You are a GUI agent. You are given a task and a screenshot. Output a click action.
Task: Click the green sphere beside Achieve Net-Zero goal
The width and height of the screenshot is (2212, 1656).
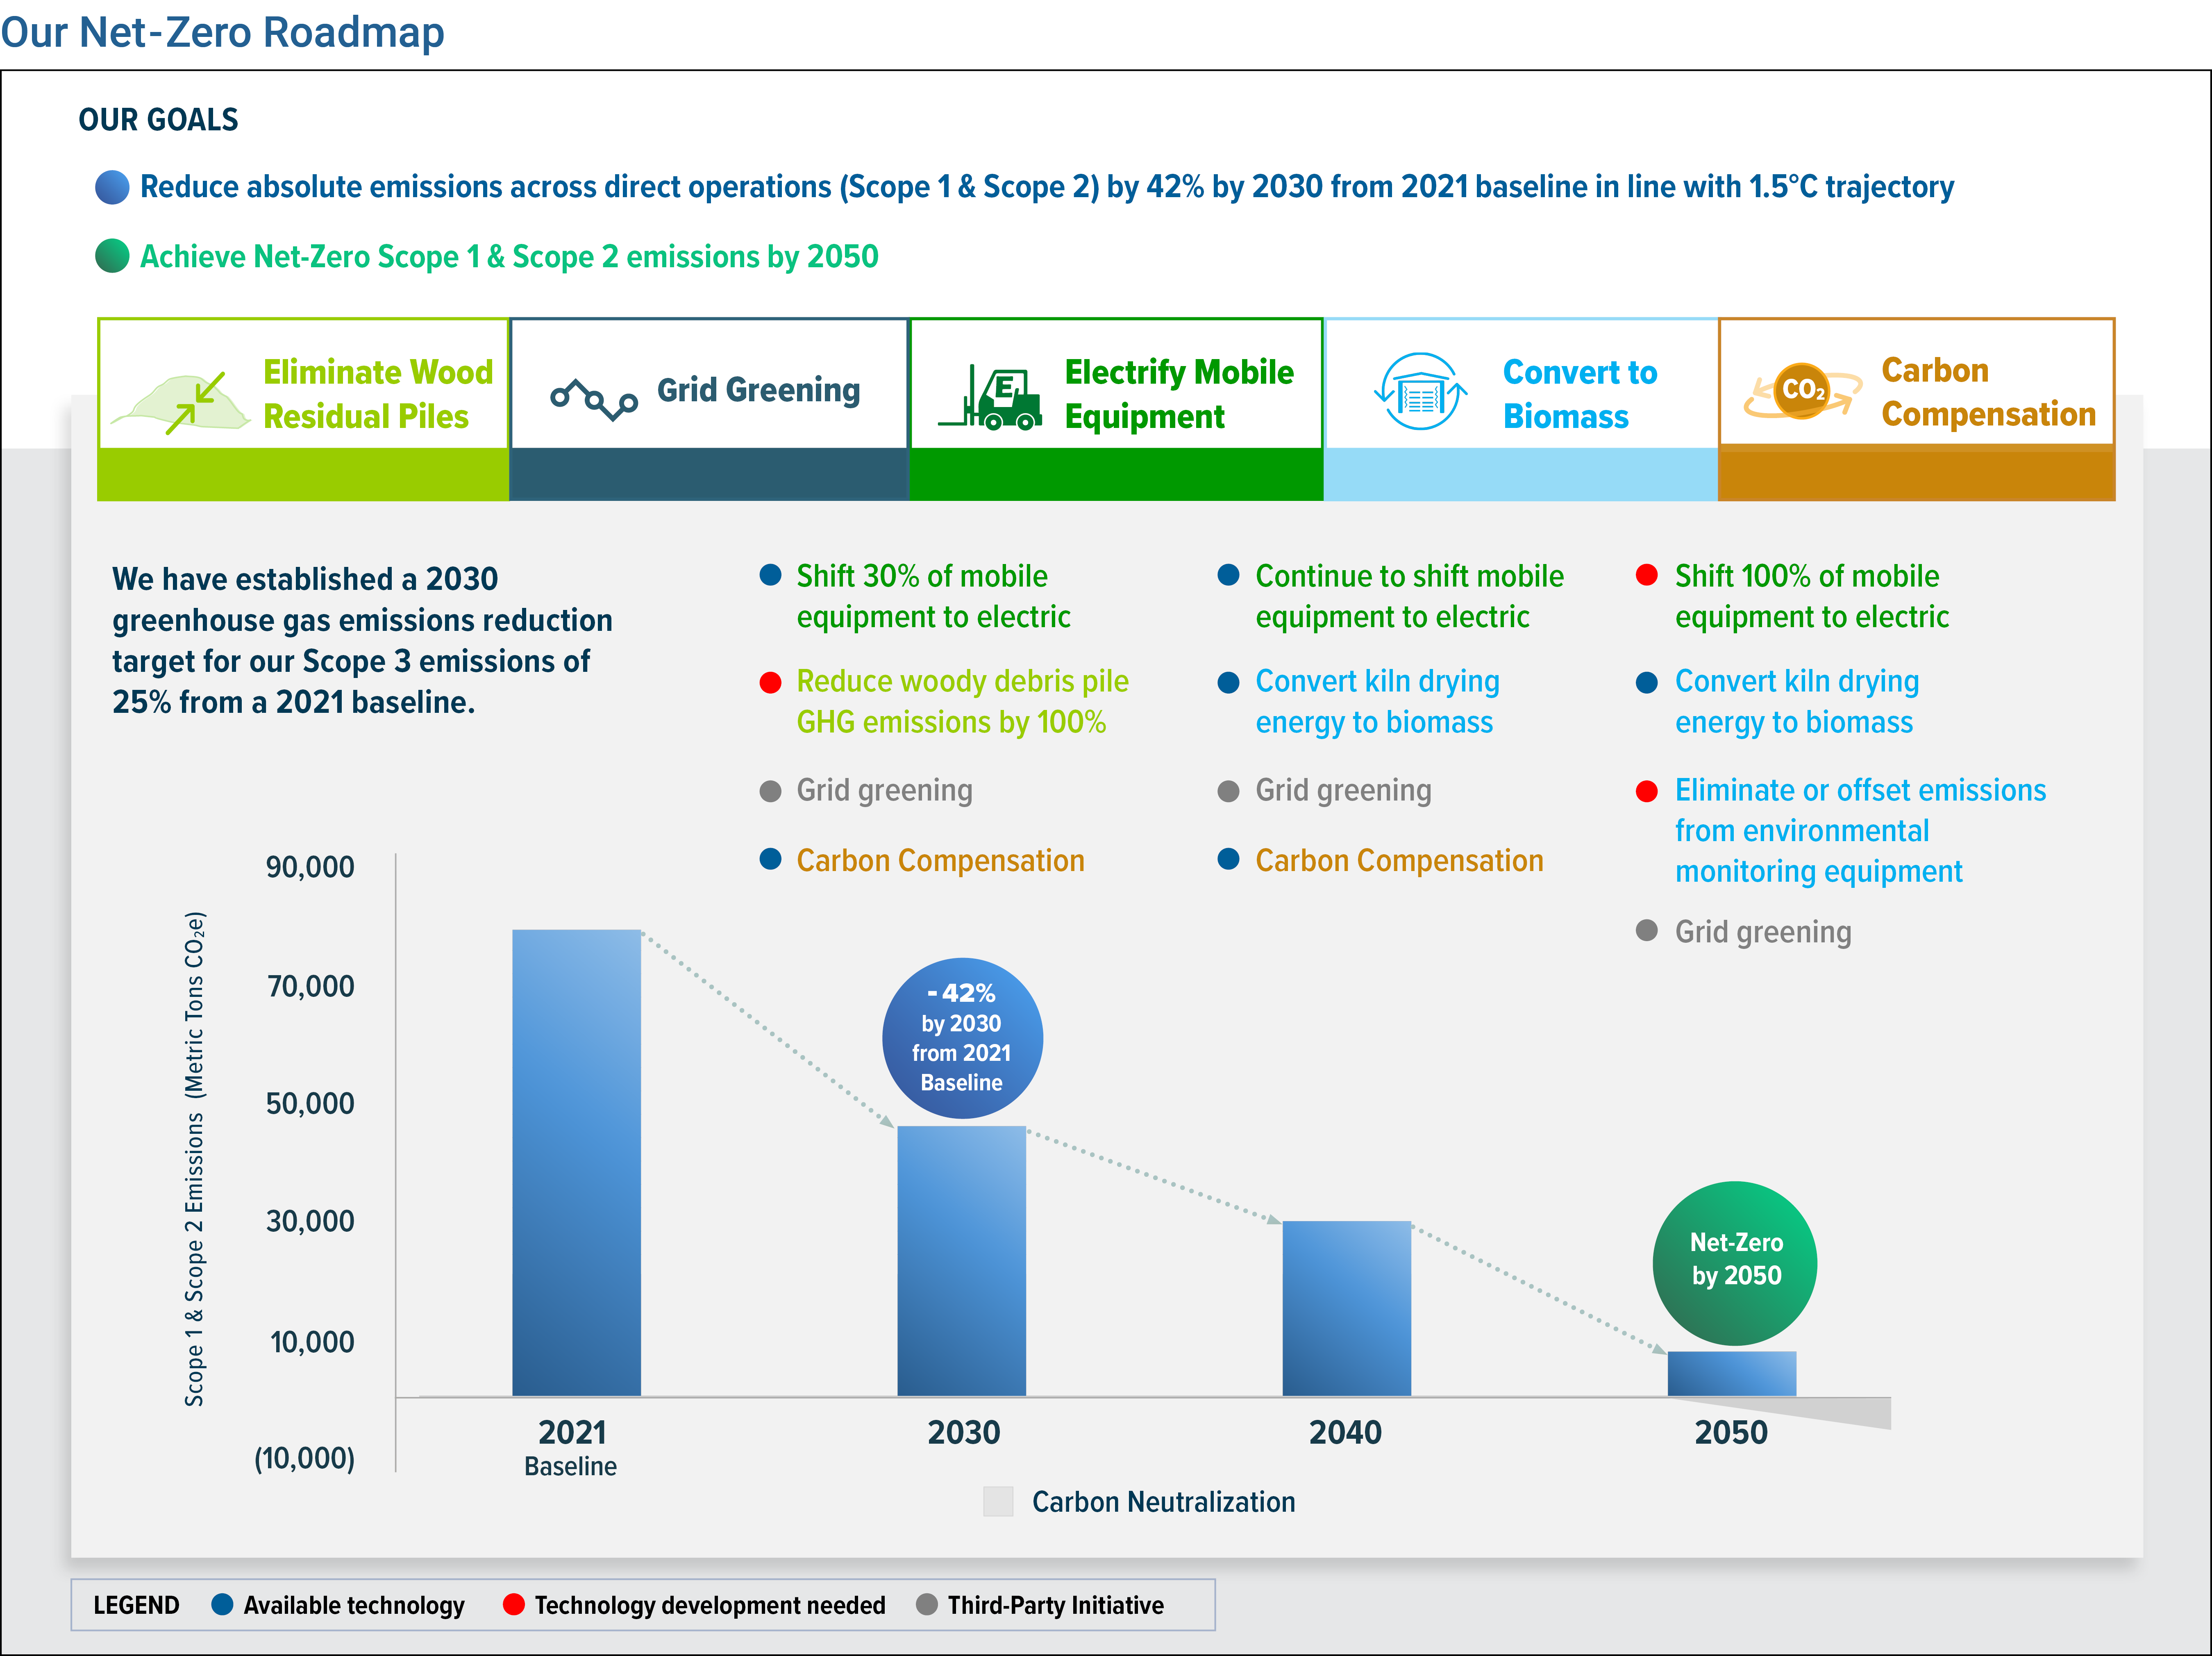click(x=112, y=256)
